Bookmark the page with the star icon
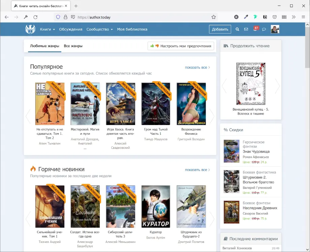This screenshot has width=310, height=252. 213,17
